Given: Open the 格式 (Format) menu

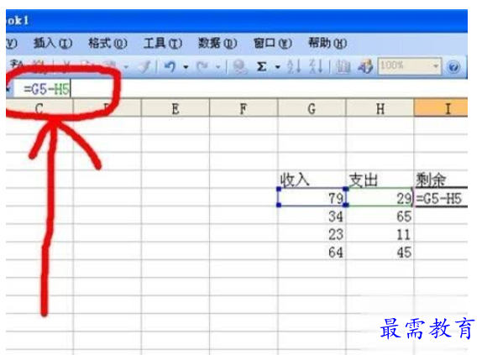Looking at the screenshot, I should point(107,44).
